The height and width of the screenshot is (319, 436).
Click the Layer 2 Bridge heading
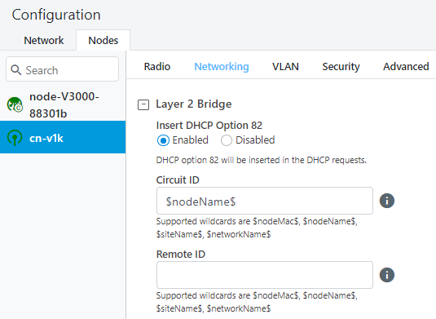(193, 104)
